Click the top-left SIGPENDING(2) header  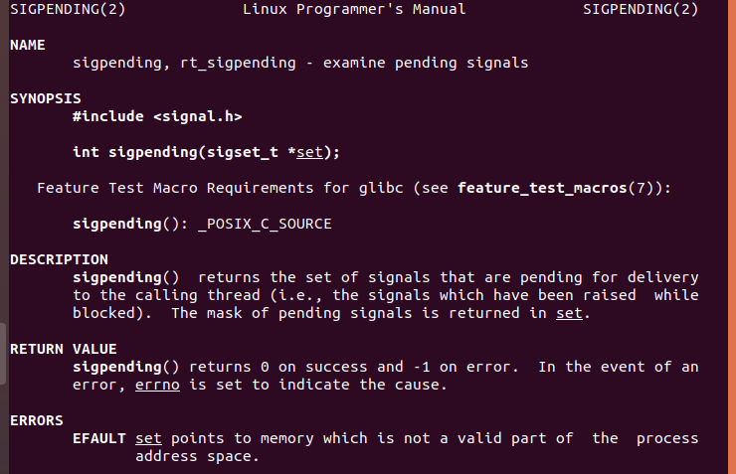[68, 10]
